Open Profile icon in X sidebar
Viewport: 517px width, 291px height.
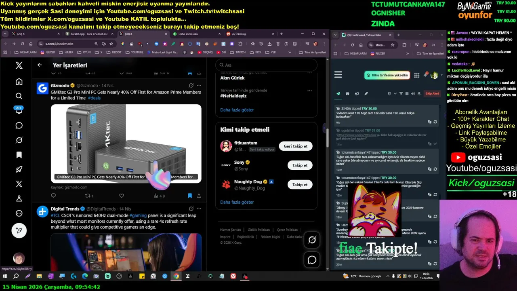(x=19, y=198)
